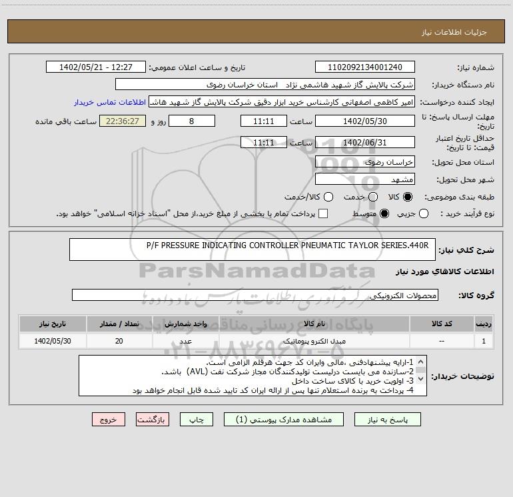
Task: Click the خروج exit button
Action: point(109,420)
